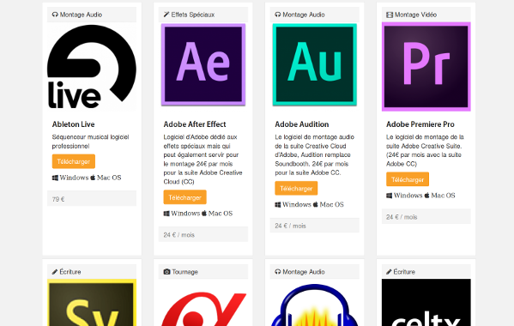Select the Effets Spéciaux category label
The height and width of the screenshot is (326, 514).
click(x=193, y=15)
